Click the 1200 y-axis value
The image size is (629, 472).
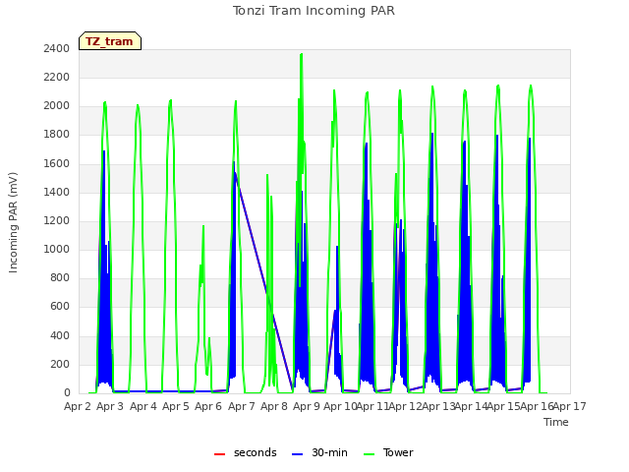coord(57,220)
